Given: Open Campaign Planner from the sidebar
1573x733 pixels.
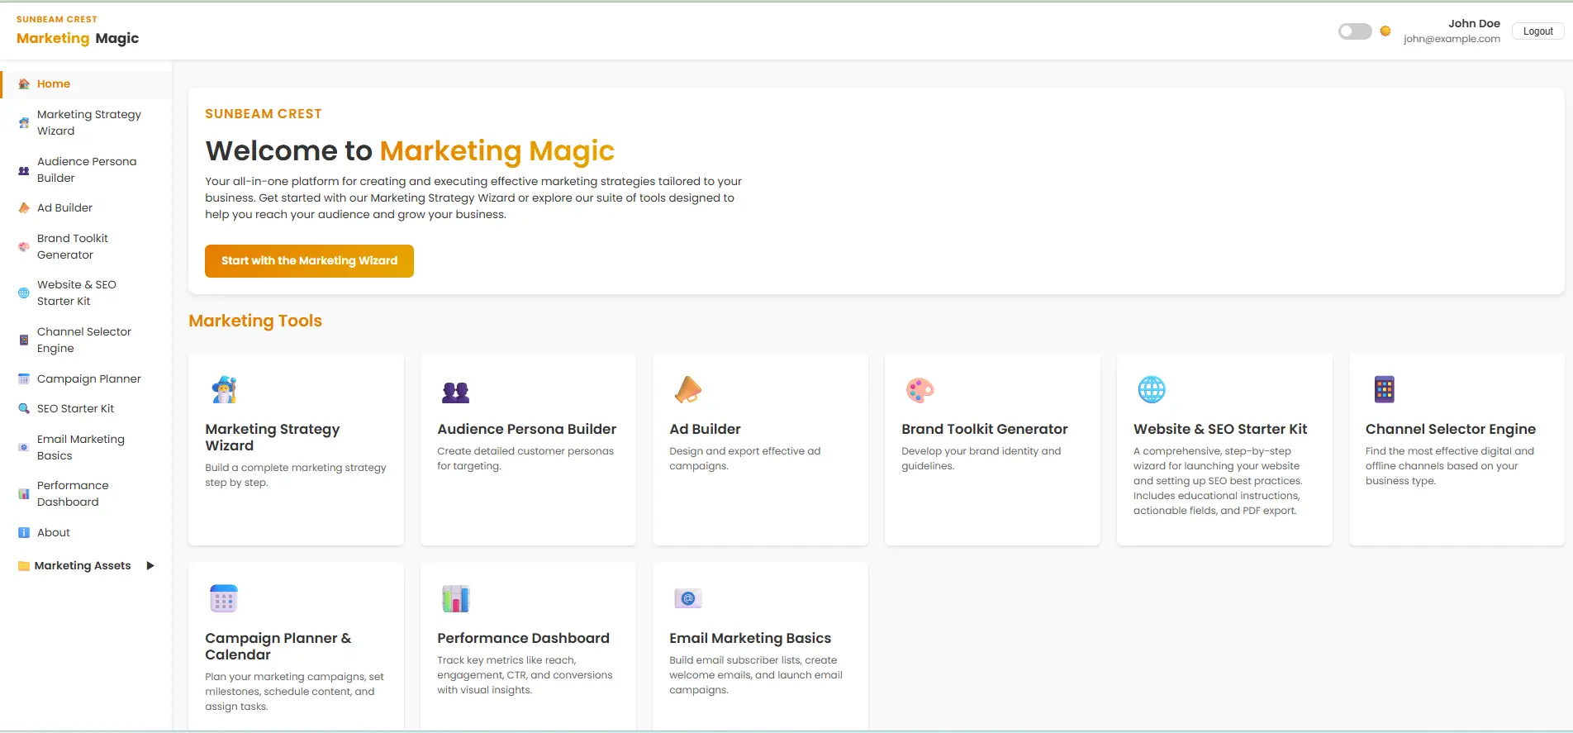Looking at the screenshot, I should [88, 379].
